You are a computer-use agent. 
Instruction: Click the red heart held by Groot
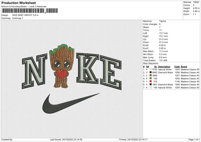click(x=62, y=74)
